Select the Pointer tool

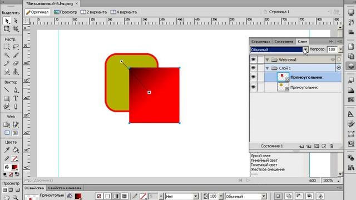click(x=7, y=21)
